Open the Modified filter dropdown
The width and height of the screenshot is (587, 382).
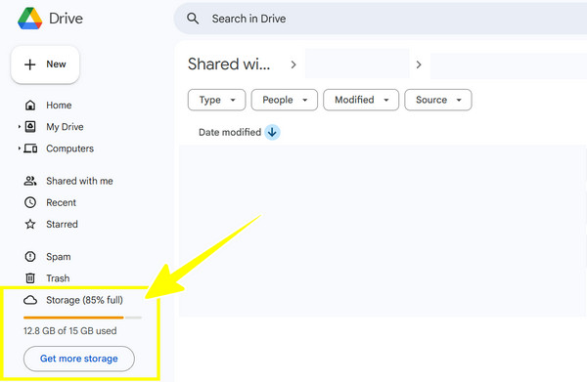coord(361,100)
